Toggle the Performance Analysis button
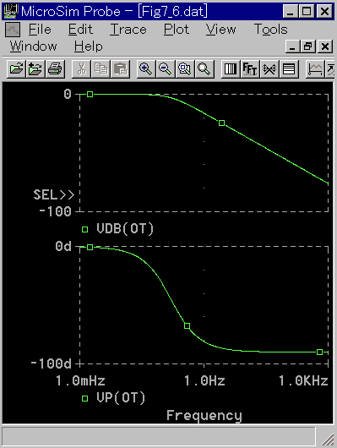Viewport: 337px width, 448px height. click(x=269, y=68)
